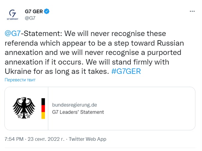This screenshot has width=202, height=151.
Task: Open the tweet's three-dot more menu
Action: click(x=192, y=12)
